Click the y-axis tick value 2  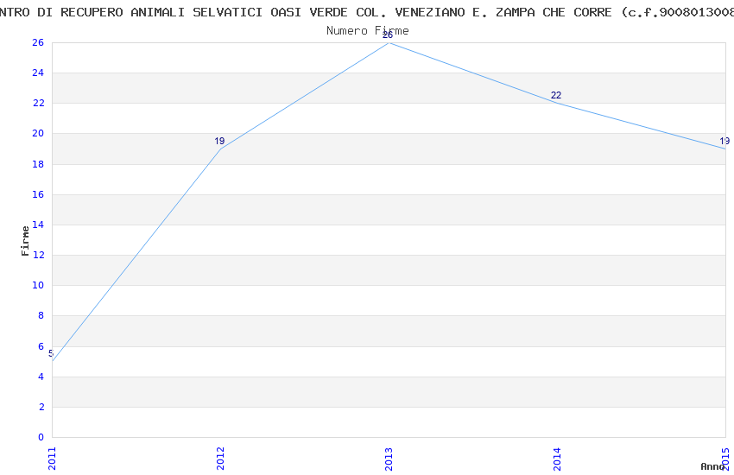[41, 407]
